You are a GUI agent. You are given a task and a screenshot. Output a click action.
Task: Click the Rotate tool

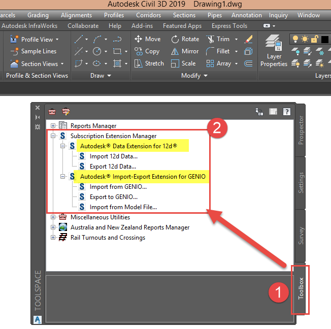tap(185, 39)
